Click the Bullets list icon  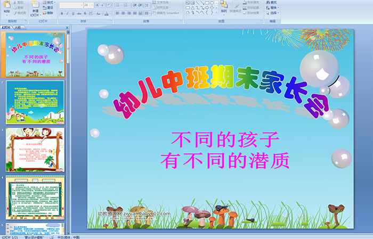[x=118, y=5]
